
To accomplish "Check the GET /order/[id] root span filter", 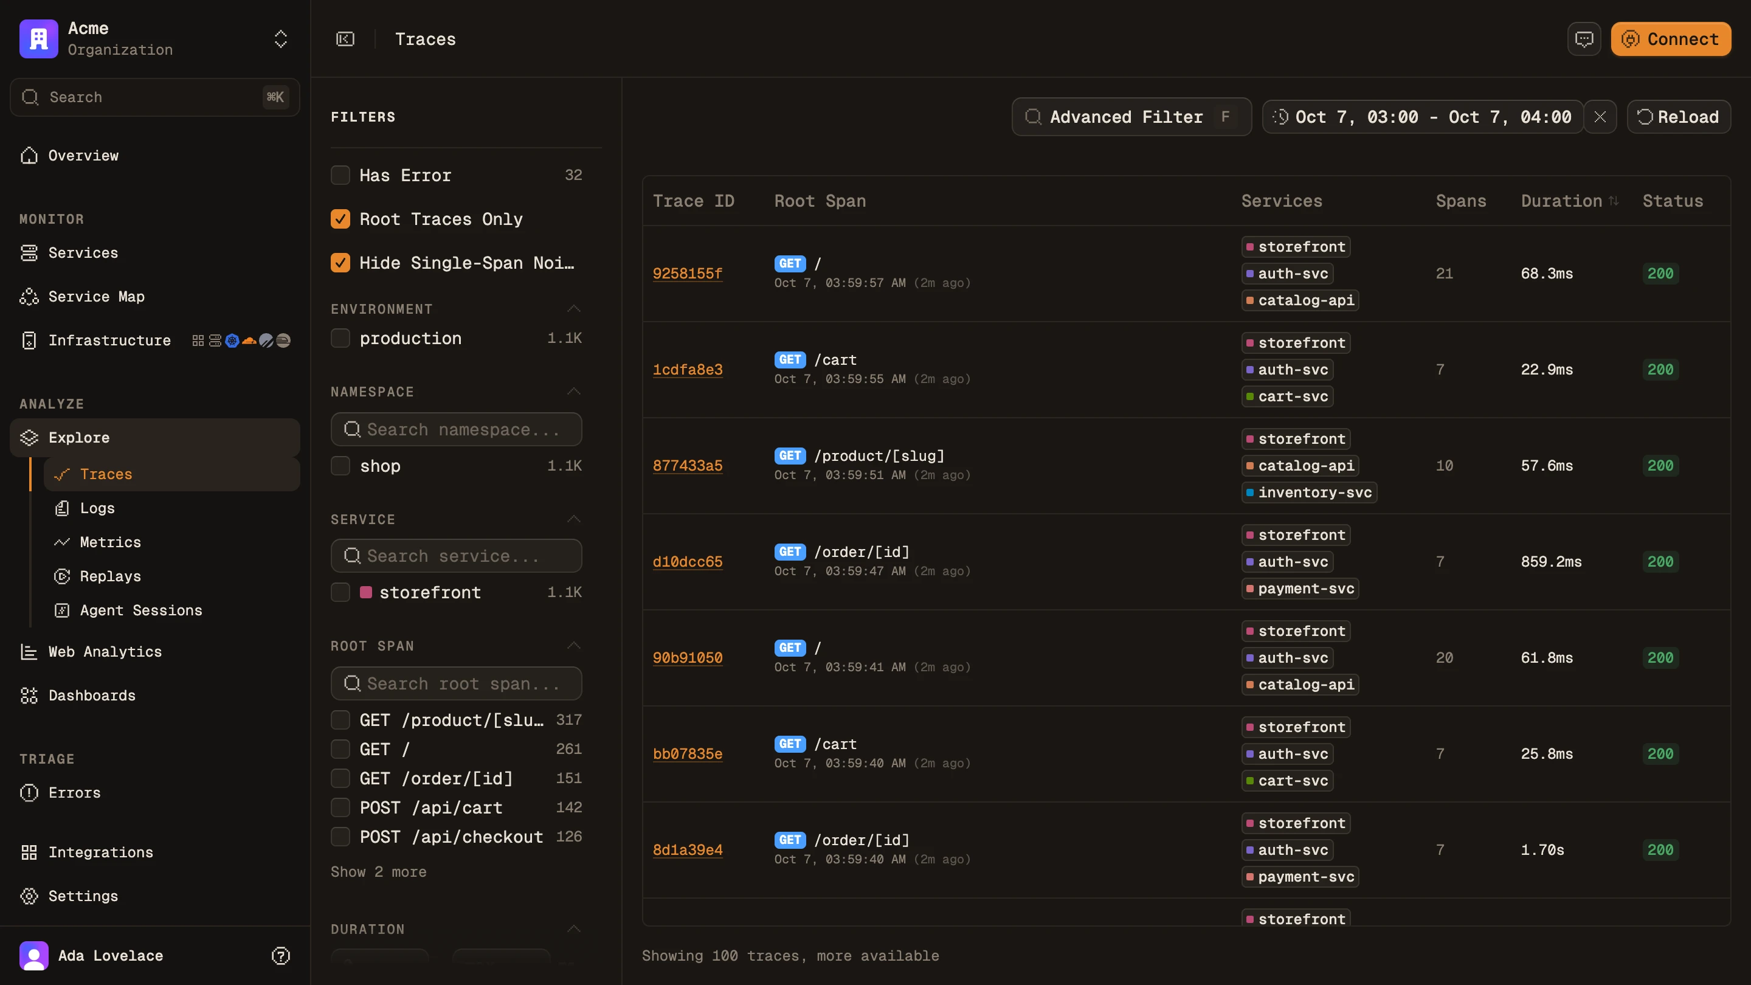I will pyautogui.click(x=340, y=778).
